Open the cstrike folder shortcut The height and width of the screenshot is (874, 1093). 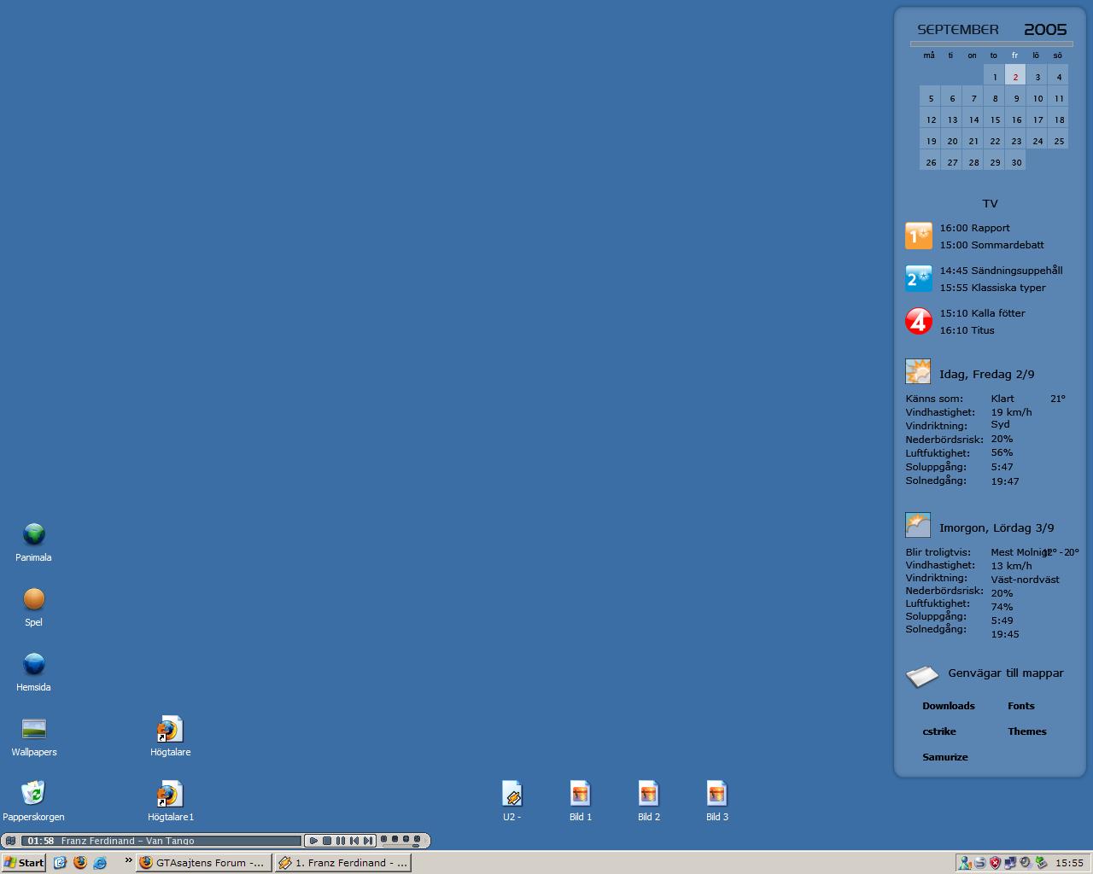coord(938,731)
